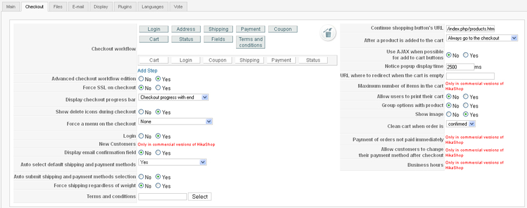The height and width of the screenshot is (208, 527).
Task: Focus the Notice popup display time field
Action: click(460, 67)
